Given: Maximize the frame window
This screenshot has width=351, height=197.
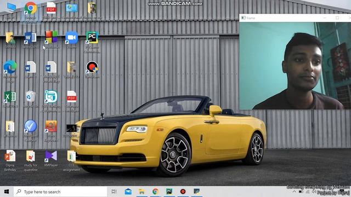Looking at the screenshot, I should point(337,18).
